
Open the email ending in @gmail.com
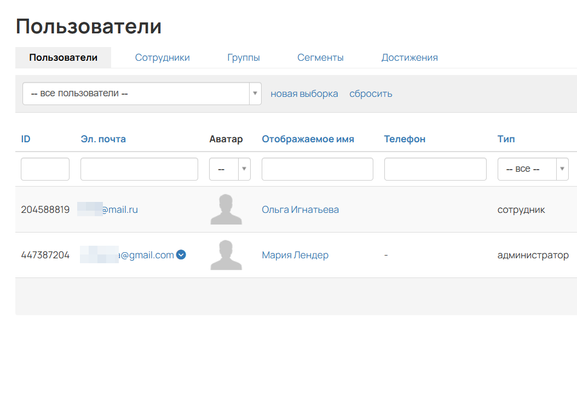(127, 255)
